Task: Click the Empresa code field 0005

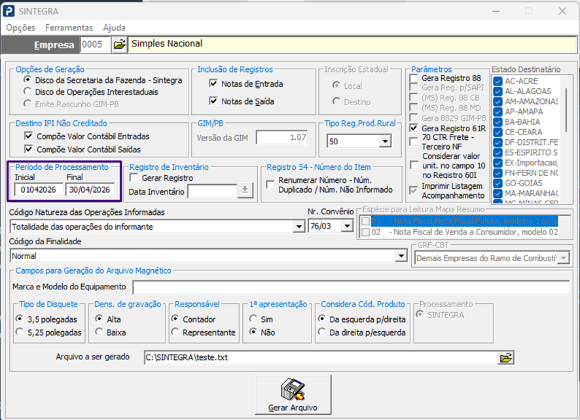Action: (95, 44)
